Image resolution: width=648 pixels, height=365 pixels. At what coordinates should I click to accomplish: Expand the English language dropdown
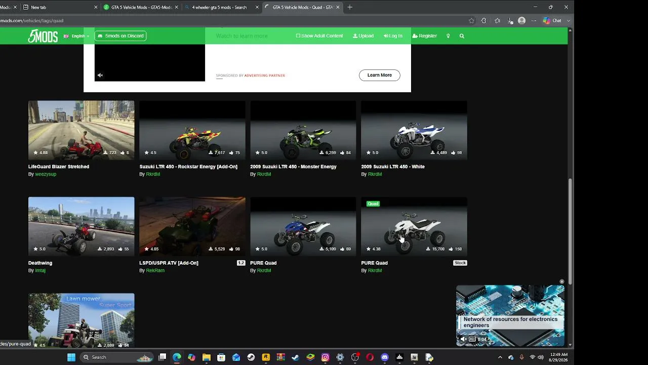[76, 36]
